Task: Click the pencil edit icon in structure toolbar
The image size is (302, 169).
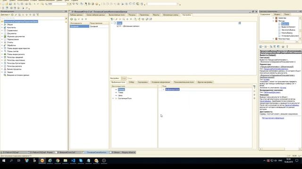Action: pos(117,19)
